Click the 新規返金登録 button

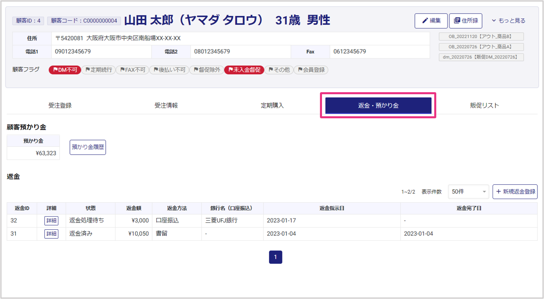coord(515,192)
